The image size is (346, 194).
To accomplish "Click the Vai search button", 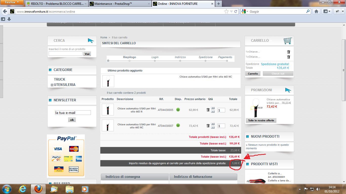I will pyautogui.click(x=87, y=54).
